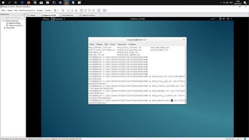Viewport: 249px width, 140px height.
Task: Close the Библиотека library panel
Action: [x=24, y=14]
